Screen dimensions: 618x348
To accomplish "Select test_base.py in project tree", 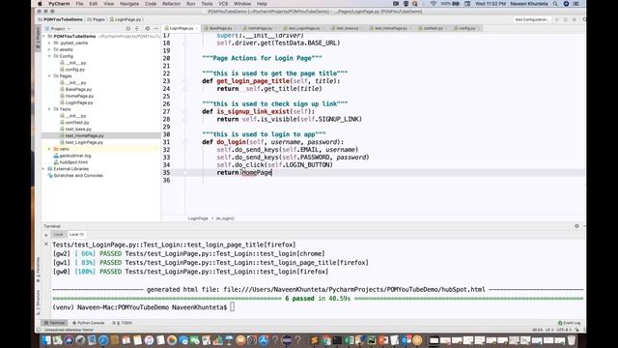I will tap(75, 129).
